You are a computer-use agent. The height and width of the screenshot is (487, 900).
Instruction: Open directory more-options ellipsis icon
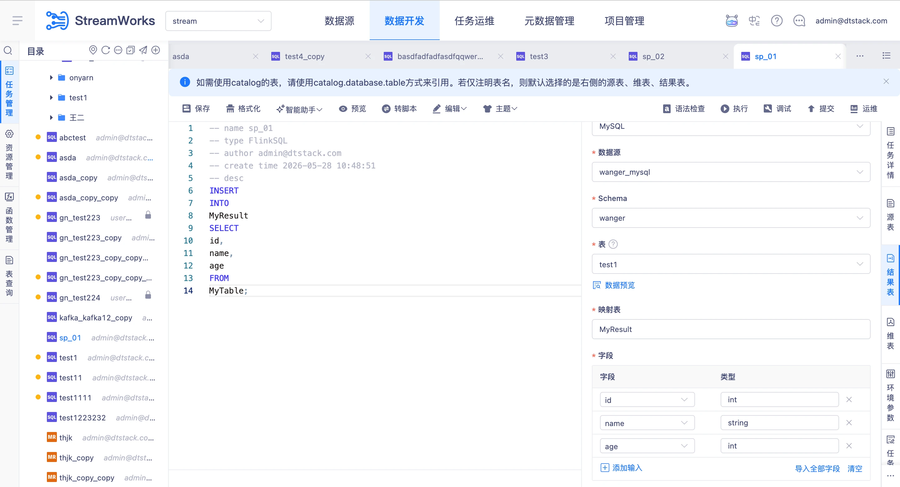point(118,50)
